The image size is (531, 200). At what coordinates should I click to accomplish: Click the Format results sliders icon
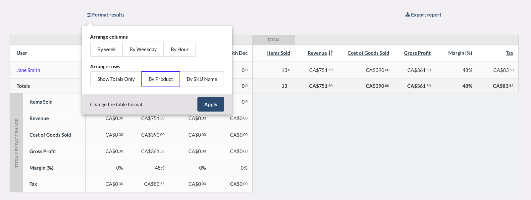pos(89,15)
